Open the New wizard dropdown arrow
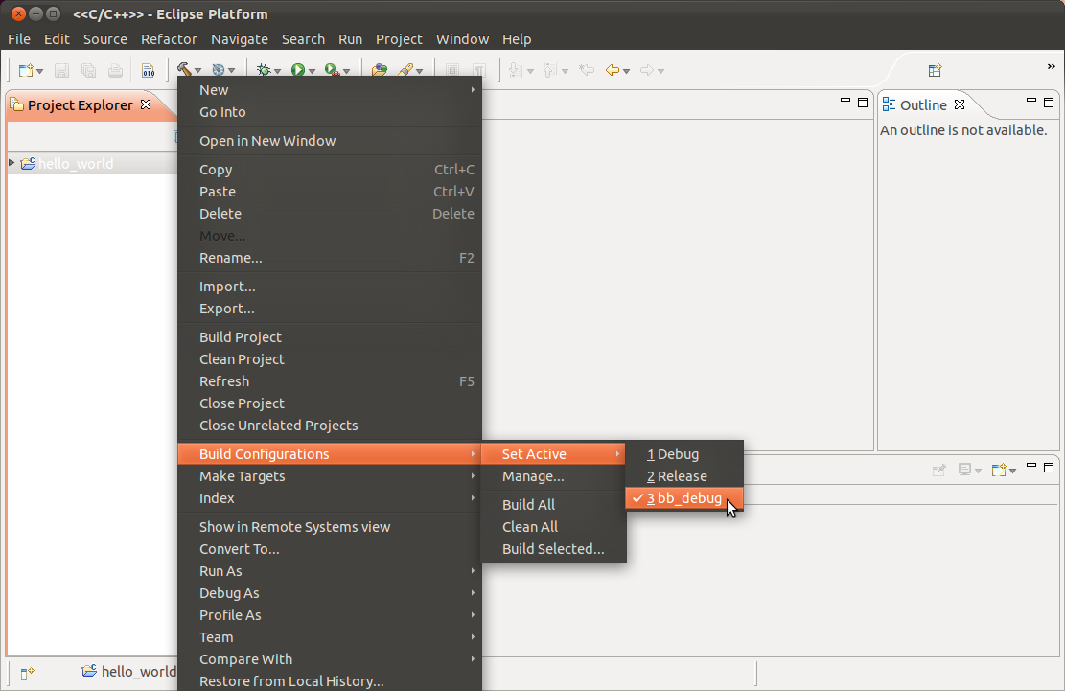Viewport: 1065px width, 691px height. [x=39, y=71]
